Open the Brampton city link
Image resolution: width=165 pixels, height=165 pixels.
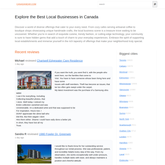tap(124, 107)
